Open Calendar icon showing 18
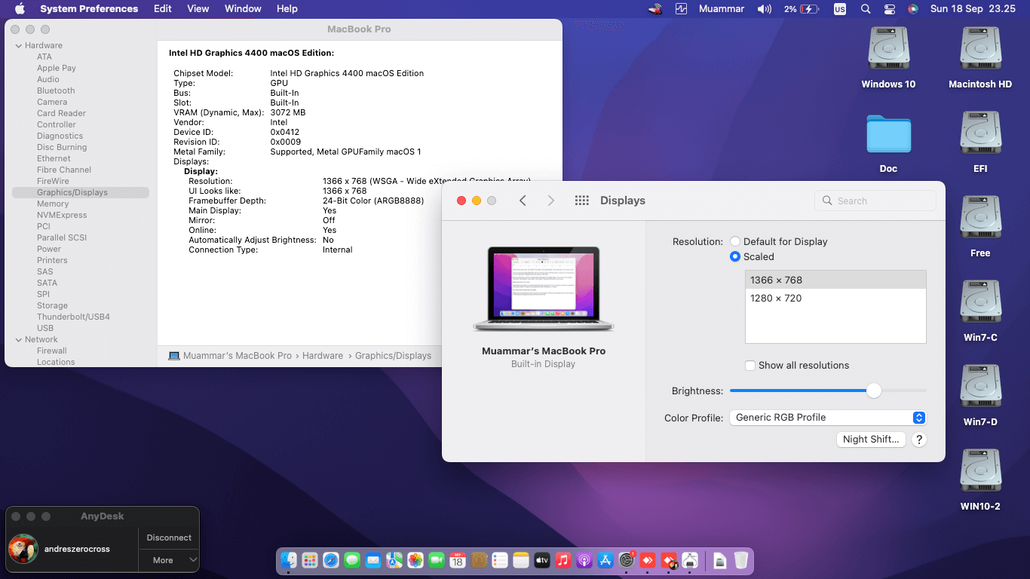This screenshot has height=579, width=1030. pyautogui.click(x=458, y=560)
